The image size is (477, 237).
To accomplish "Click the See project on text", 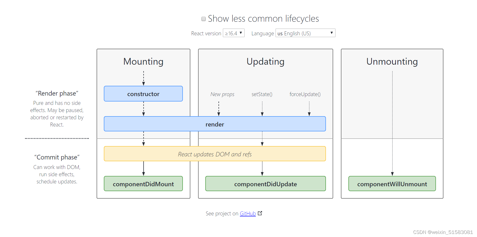I will pos(222,214).
